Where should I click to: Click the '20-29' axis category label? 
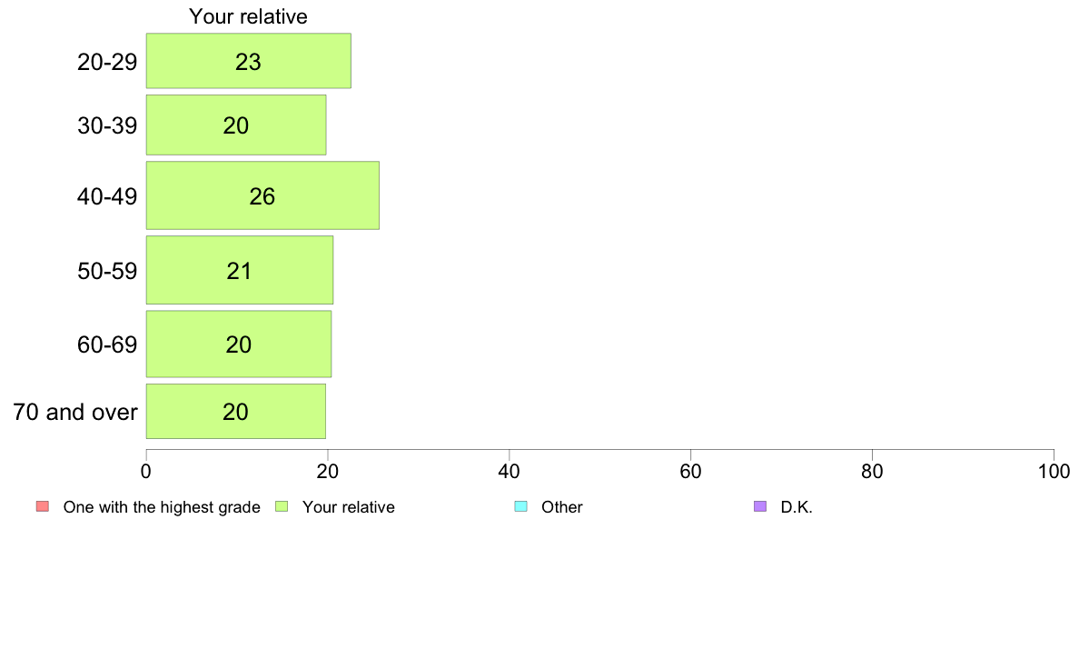107,62
